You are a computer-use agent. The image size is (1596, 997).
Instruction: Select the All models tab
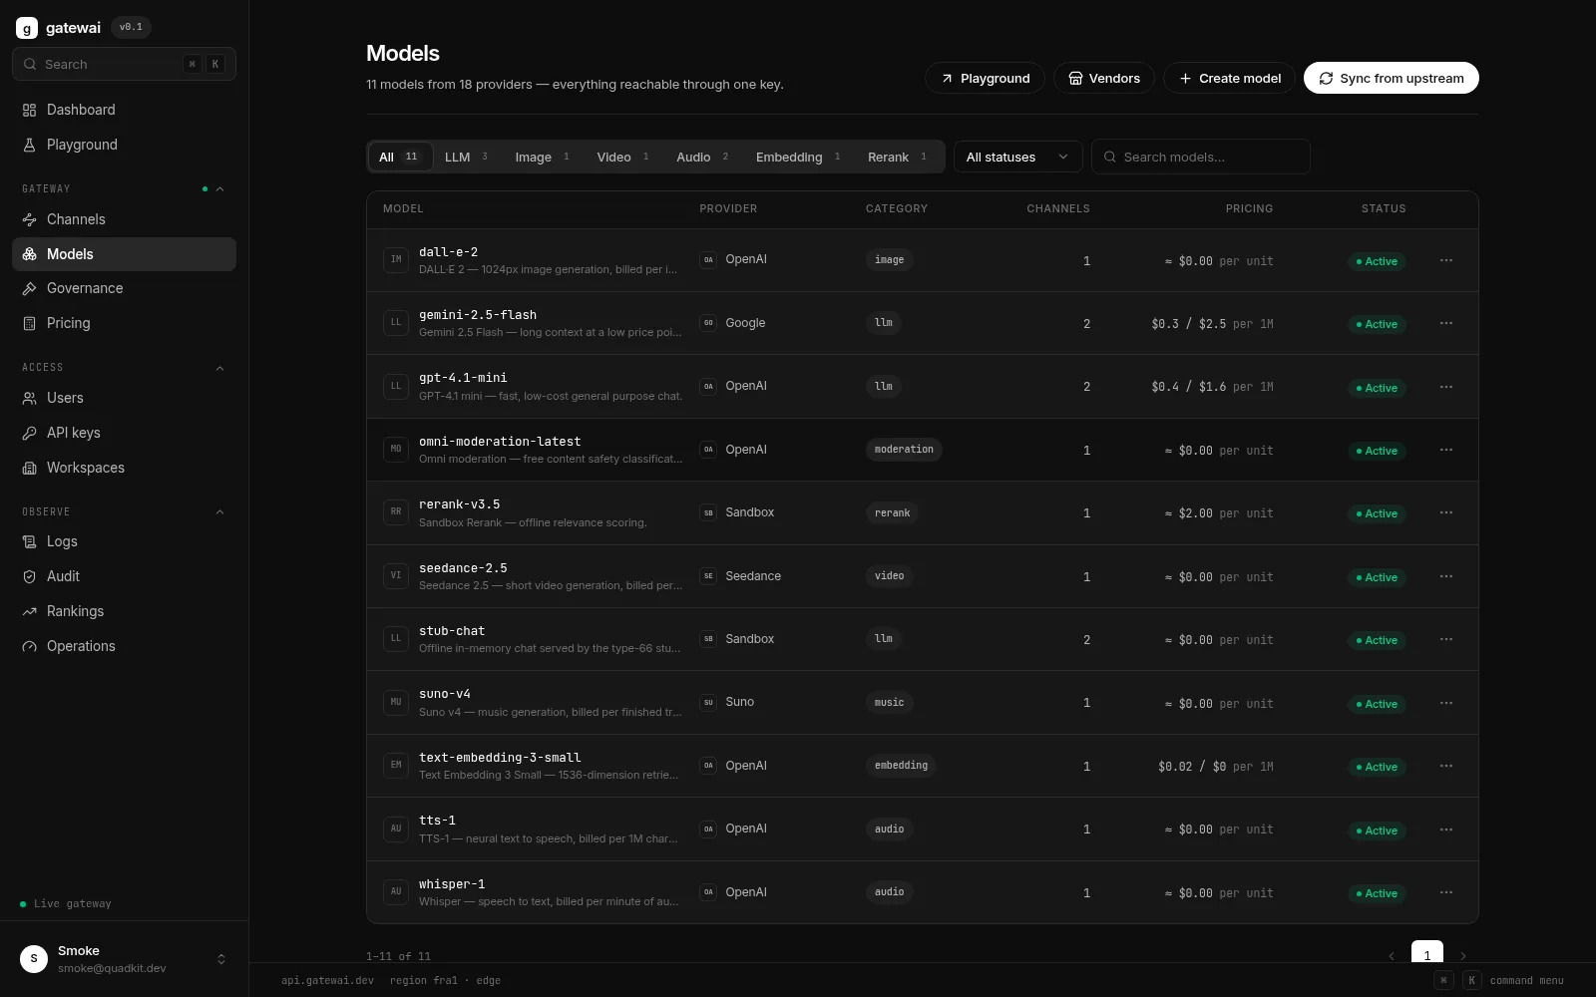(x=399, y=157)
